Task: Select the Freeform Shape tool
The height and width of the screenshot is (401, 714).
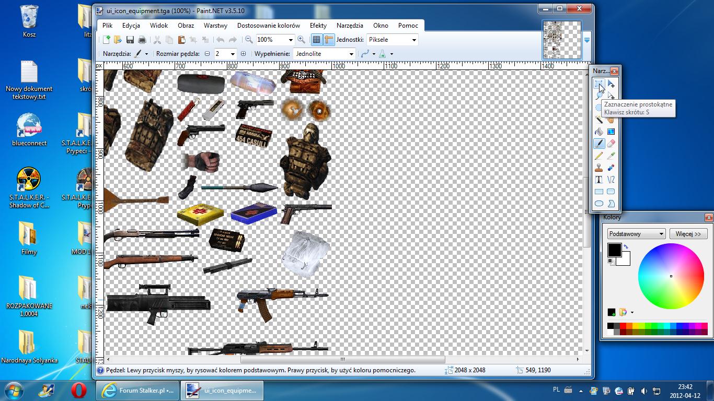Action: (611, 204)
